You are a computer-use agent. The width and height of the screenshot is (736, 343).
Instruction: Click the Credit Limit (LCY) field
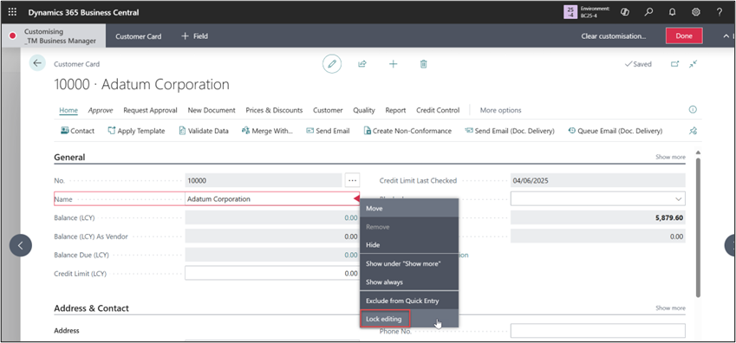click(x=272, y=273)
